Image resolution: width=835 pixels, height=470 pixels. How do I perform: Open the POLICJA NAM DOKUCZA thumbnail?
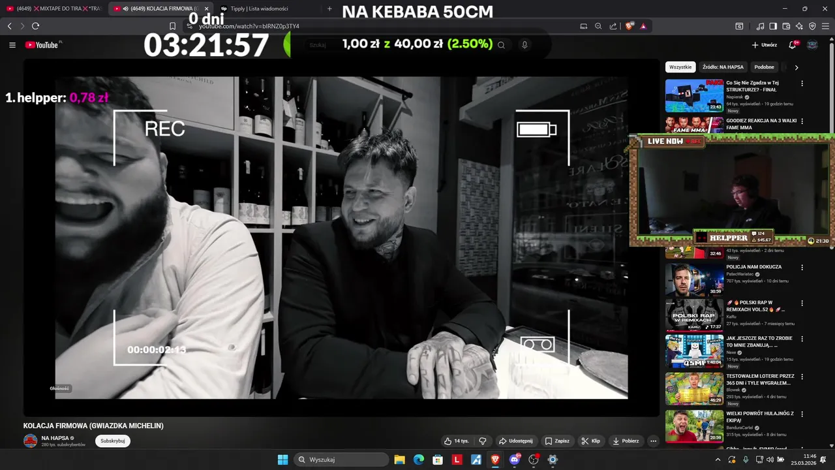(694, 280)
